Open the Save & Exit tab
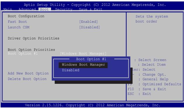 [90, 9]
